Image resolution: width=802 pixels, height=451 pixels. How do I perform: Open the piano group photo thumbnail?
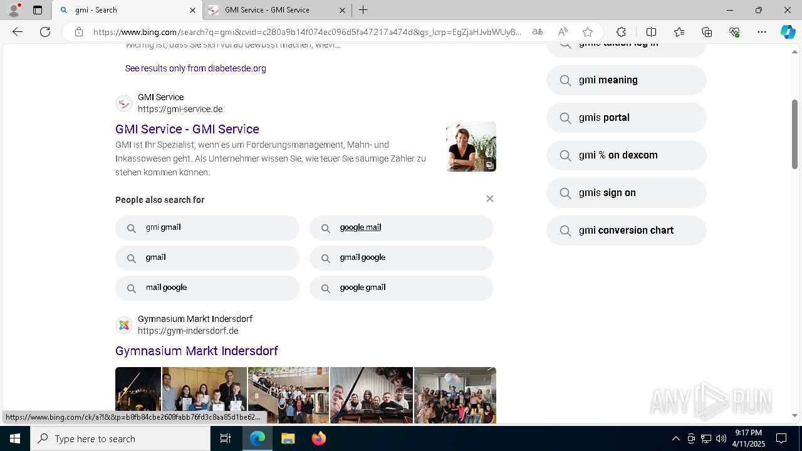(372, 395)
